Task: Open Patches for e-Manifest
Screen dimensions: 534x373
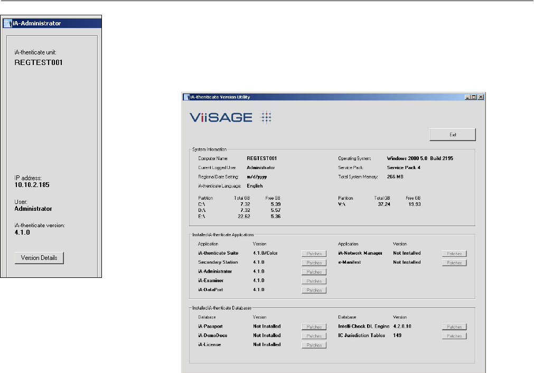Action: pos(454,263)
